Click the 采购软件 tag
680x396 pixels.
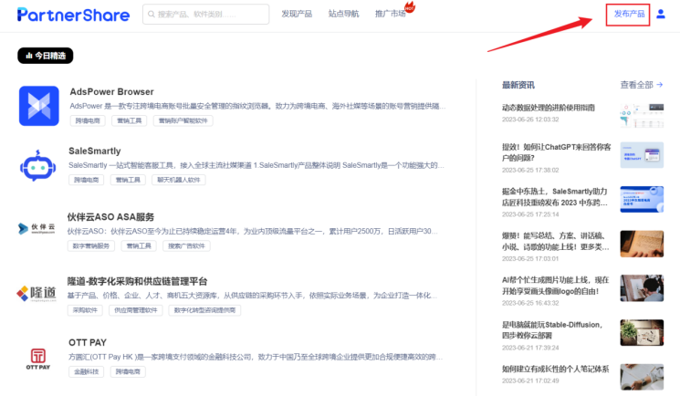pyautogui.click(x=85, y=310)
